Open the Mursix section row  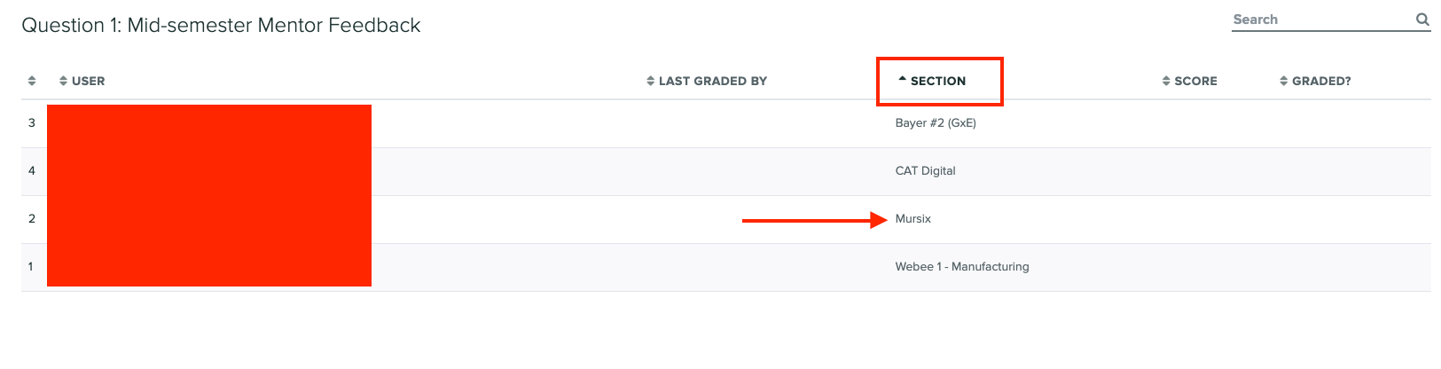913,219
